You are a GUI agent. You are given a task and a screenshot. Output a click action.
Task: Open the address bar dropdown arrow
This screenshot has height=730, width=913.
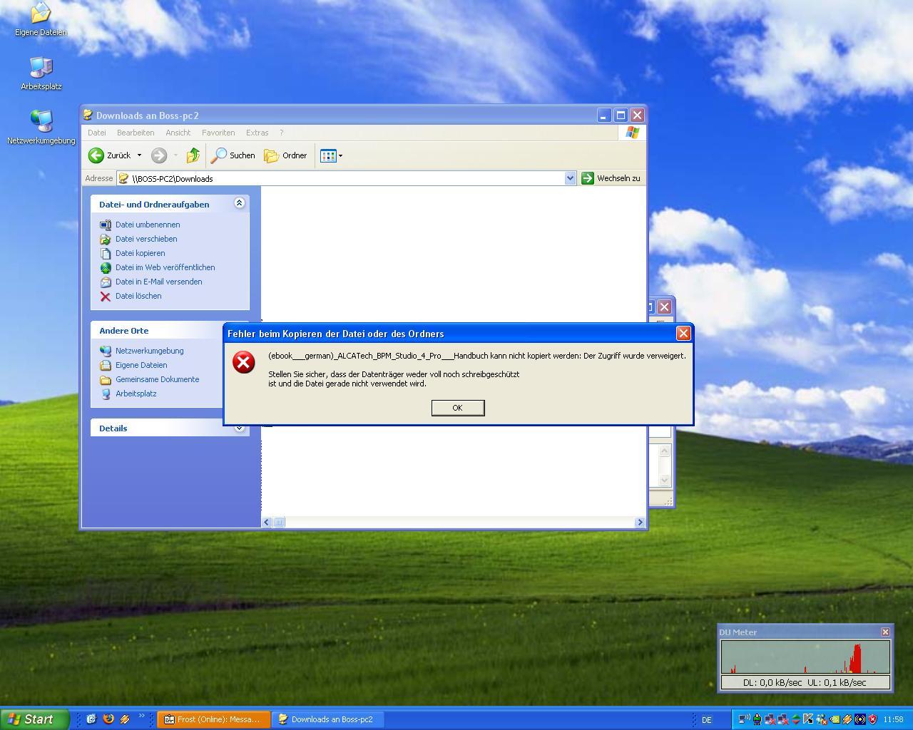[570, 178]
